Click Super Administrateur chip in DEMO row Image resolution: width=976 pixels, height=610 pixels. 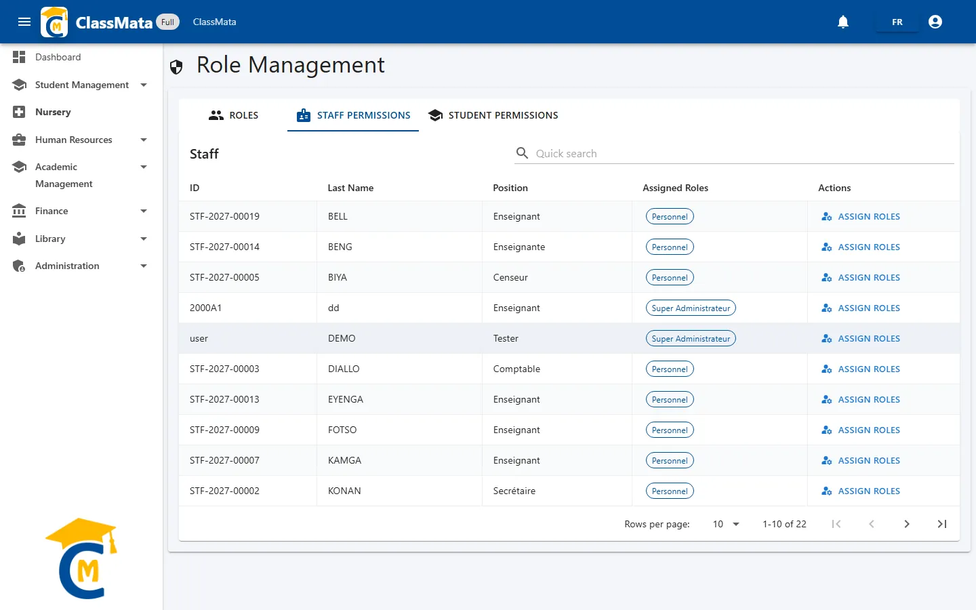[x=691, y=338]
